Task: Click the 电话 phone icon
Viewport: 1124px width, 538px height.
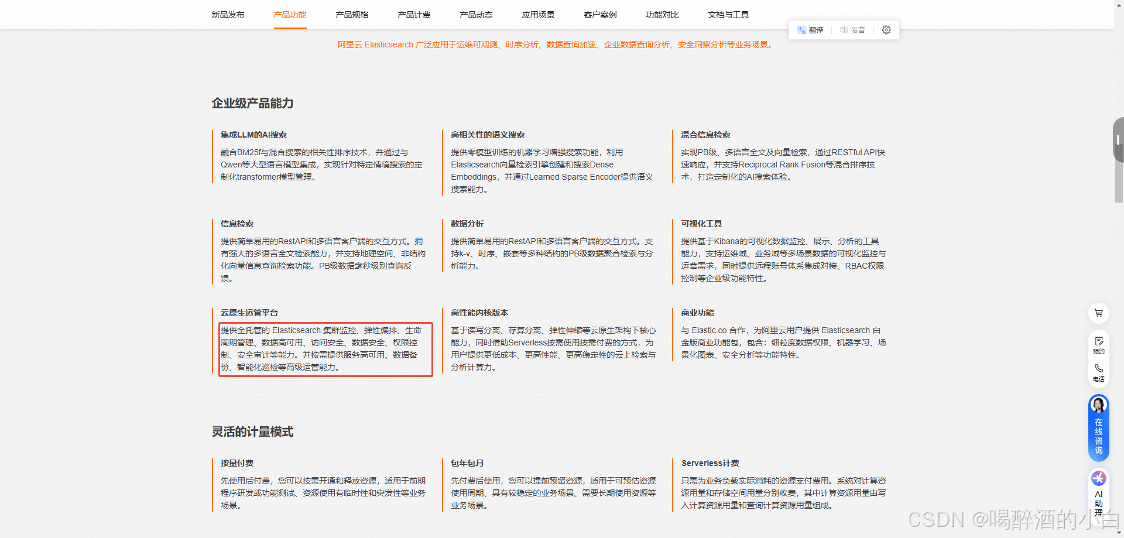Action: tap(1099, 373)
